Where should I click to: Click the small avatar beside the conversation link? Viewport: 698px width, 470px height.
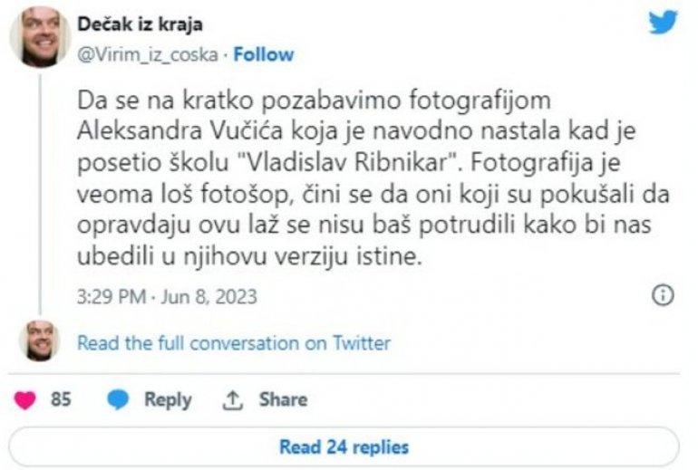click(x=40, y=341)
